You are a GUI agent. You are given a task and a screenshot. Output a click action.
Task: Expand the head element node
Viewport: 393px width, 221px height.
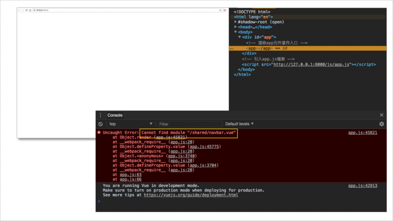click(236, 27)
